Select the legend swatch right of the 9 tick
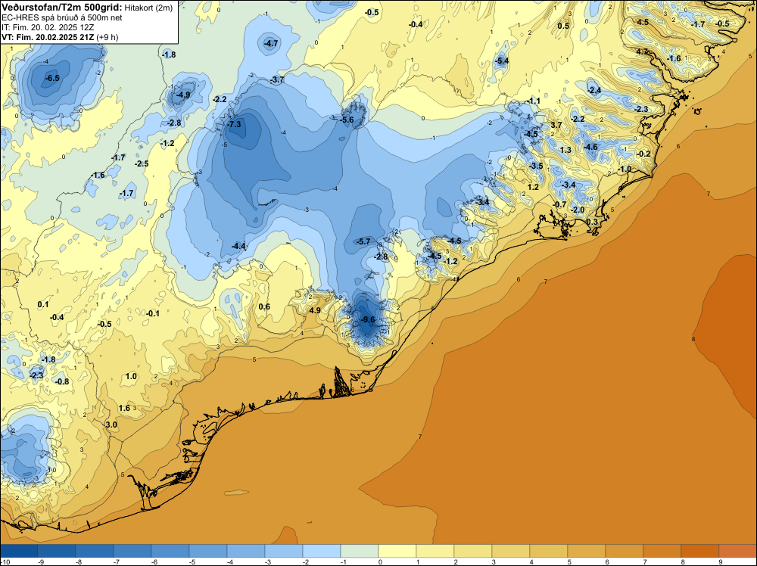This screenshot has height=566, width=757. 738,551
